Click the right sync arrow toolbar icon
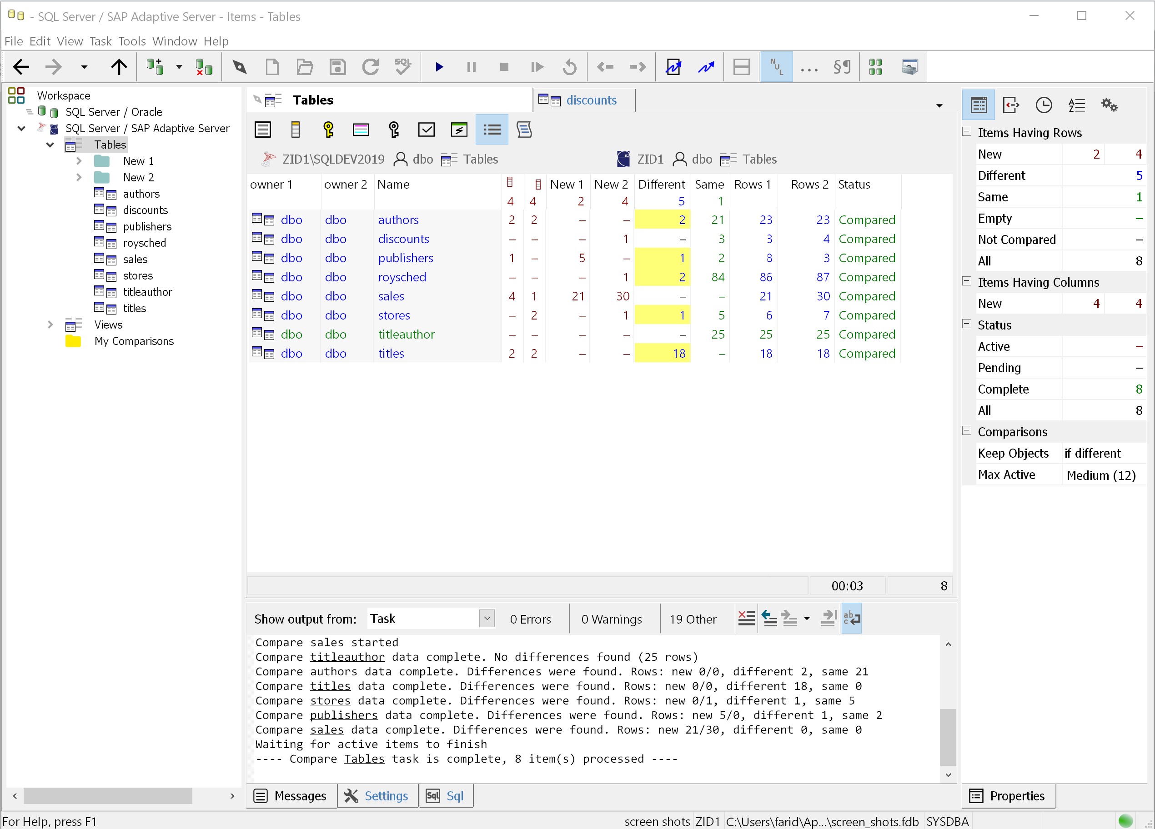This screenshot has height=829, width=1155. tap(638, 67)
